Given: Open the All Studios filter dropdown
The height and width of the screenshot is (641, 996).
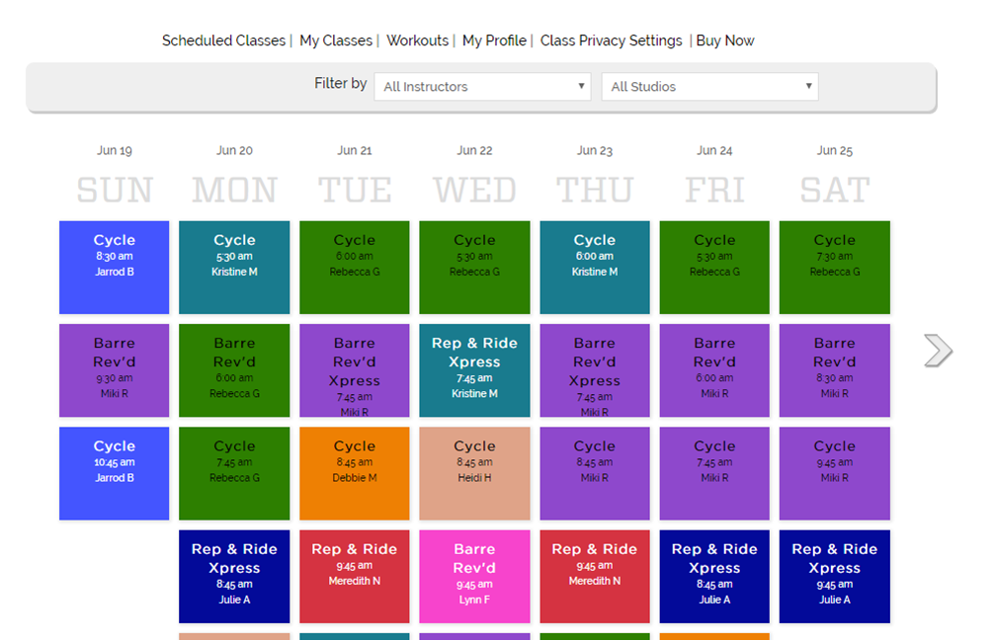Looking at the screenshot, I should click(709, 86).
